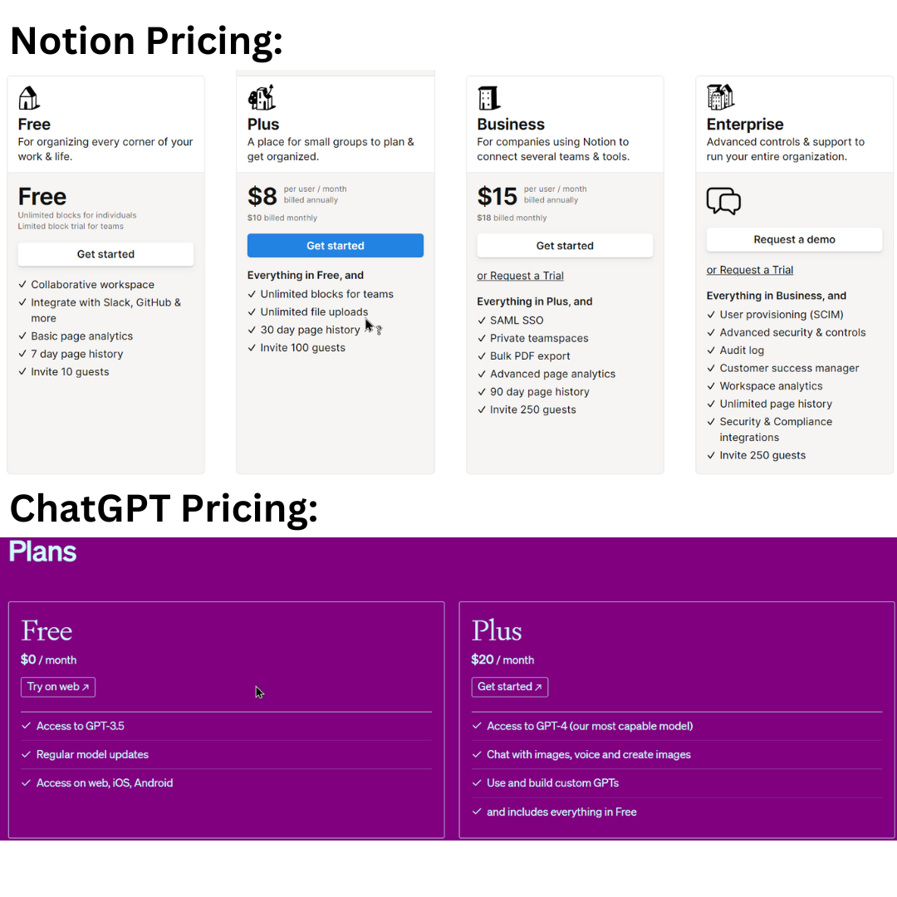Click the checkmark beside Invite 250 guests
The height and width of the screenshot is (897, 897).
coord(481,409)
